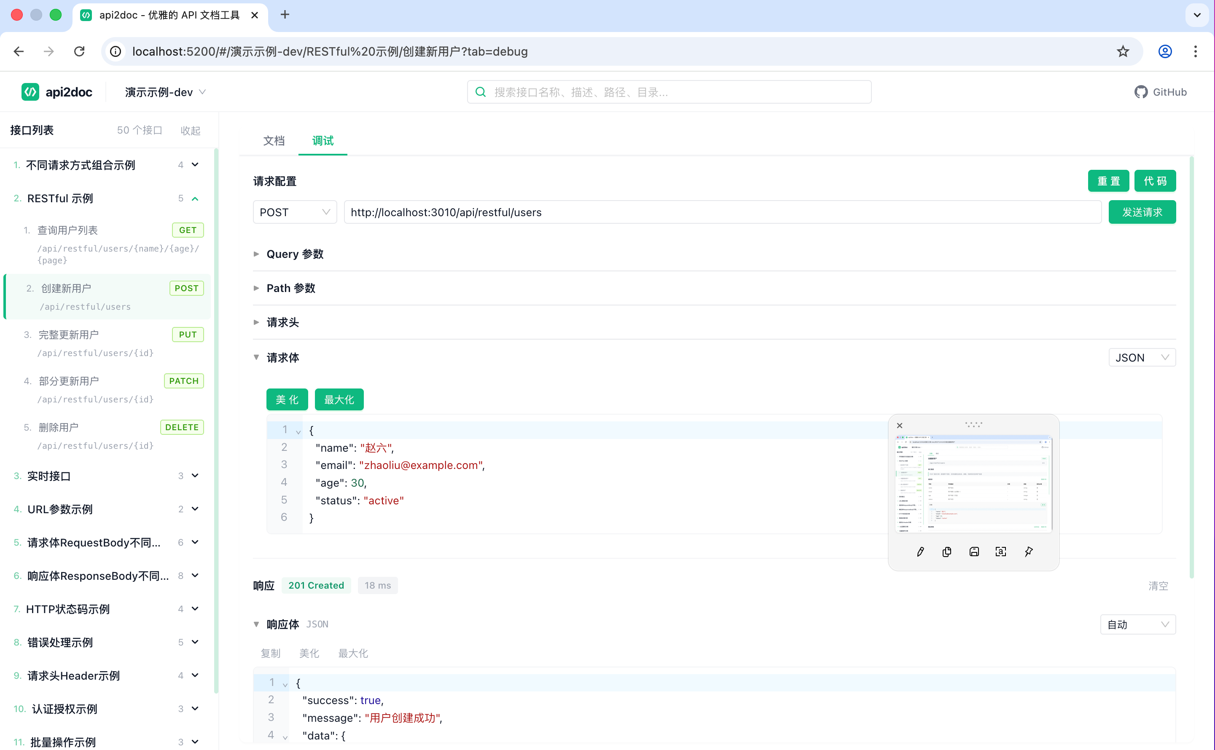Switch to the 文档 tab
1215x750 pixels.
point(274,141)
